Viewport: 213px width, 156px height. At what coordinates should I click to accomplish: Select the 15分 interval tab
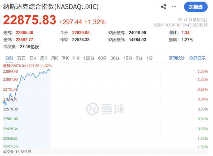point(128,58)
